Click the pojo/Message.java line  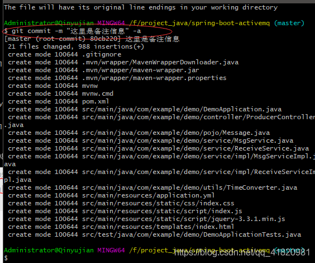(x=139, y=133)
